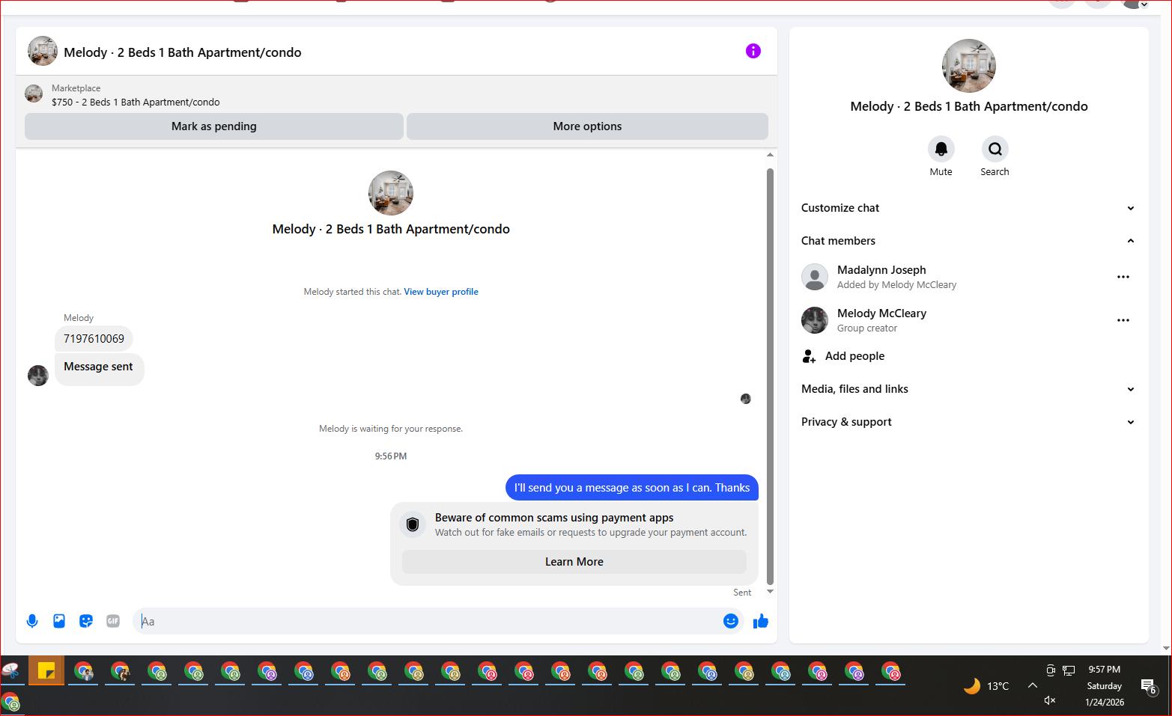Open Snipping tool taskbar icon
This screenshot has height=716, width=1172.
pyautogui.click(x=10, y=671)
